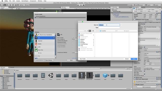
Task: Open group-by arrangement dropdown in save dialog
Action: tap(93, 31)
